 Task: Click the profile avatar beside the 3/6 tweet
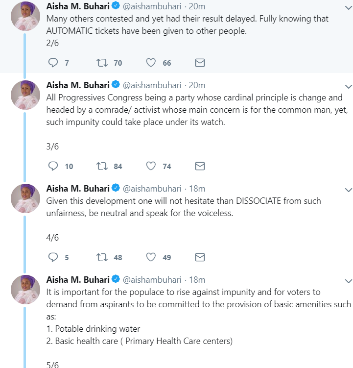pos(25,95)
